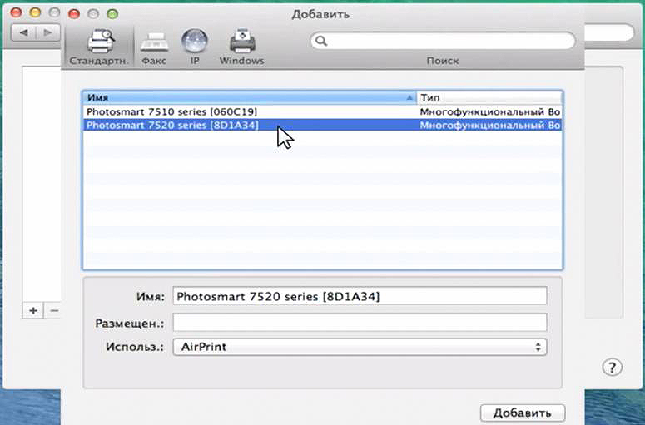645x425 pixels.
Task: Sort list by the Имя column header
Action: [x=250, y=97]
